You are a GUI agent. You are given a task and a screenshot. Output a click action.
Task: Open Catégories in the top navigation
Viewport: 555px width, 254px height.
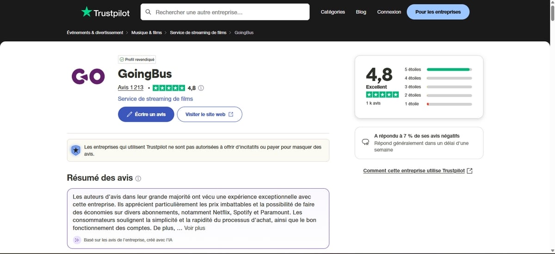tap(333, 12)
